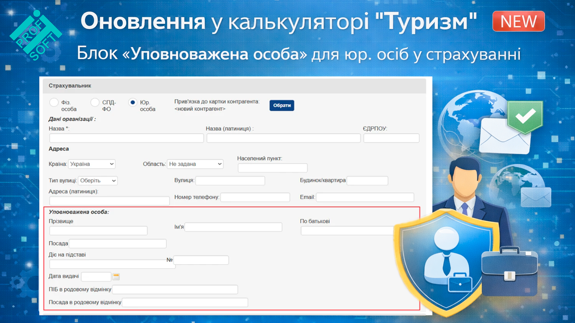Viewport: 575px width, 323px height.
Task: Focus the Назва organization name field
Action: coord(126,138)
